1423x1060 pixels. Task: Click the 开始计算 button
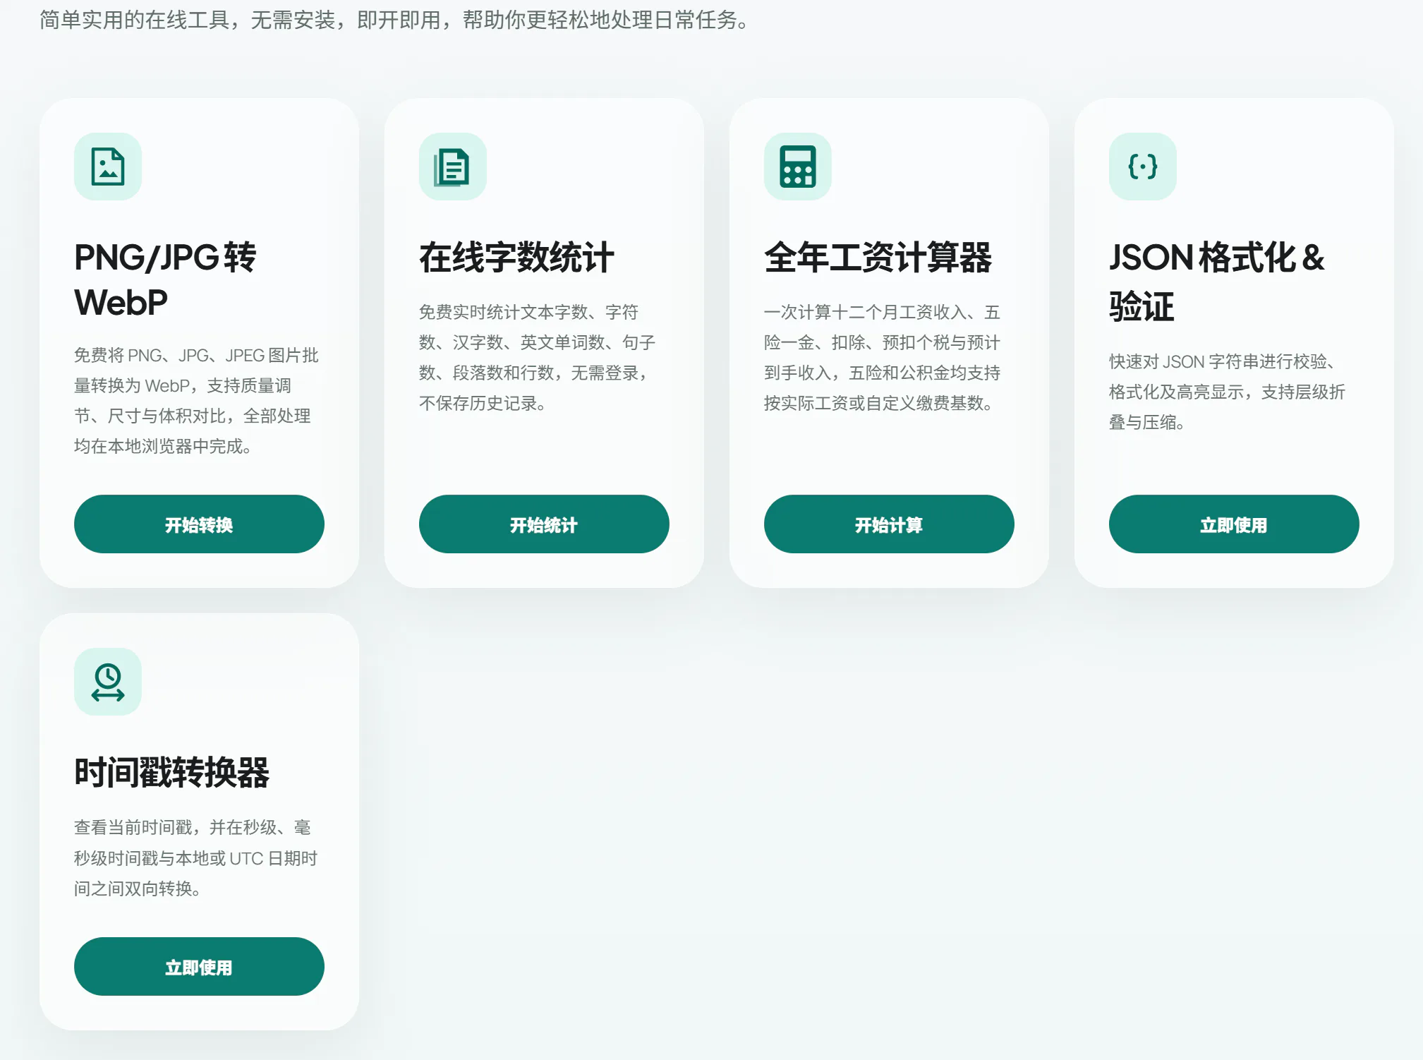[889, 524]
